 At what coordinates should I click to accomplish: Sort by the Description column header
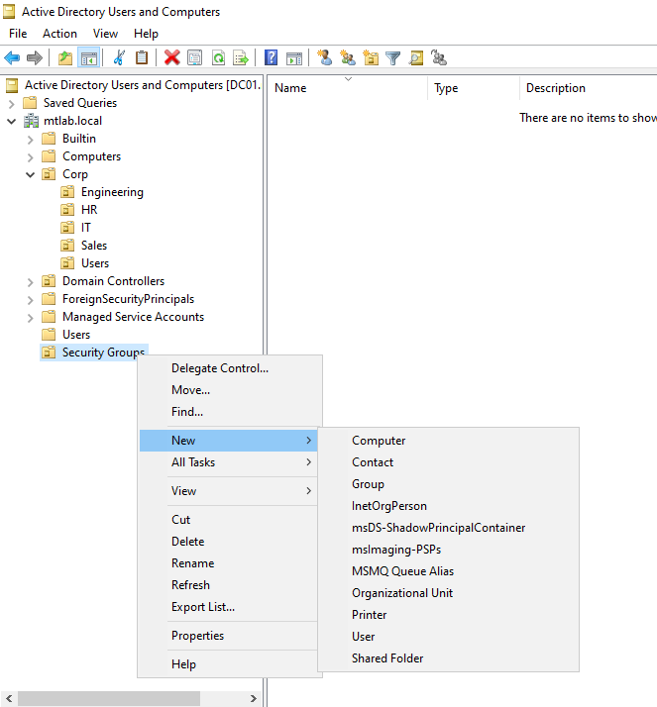coord(589,88)
